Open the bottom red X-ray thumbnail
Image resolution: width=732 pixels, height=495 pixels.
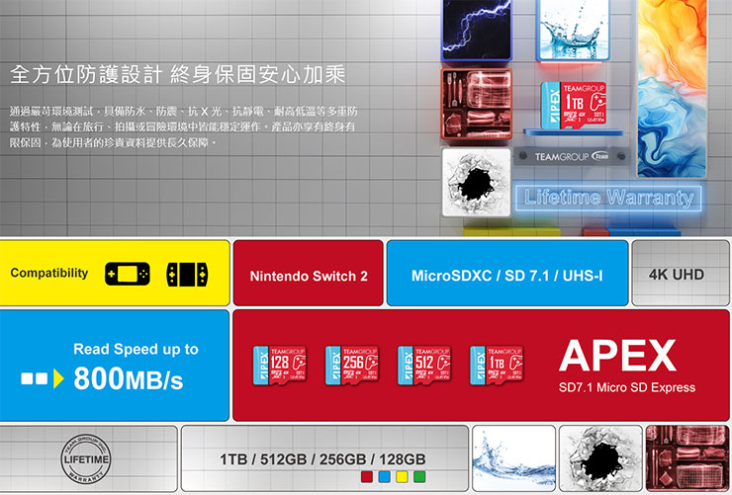687,458
